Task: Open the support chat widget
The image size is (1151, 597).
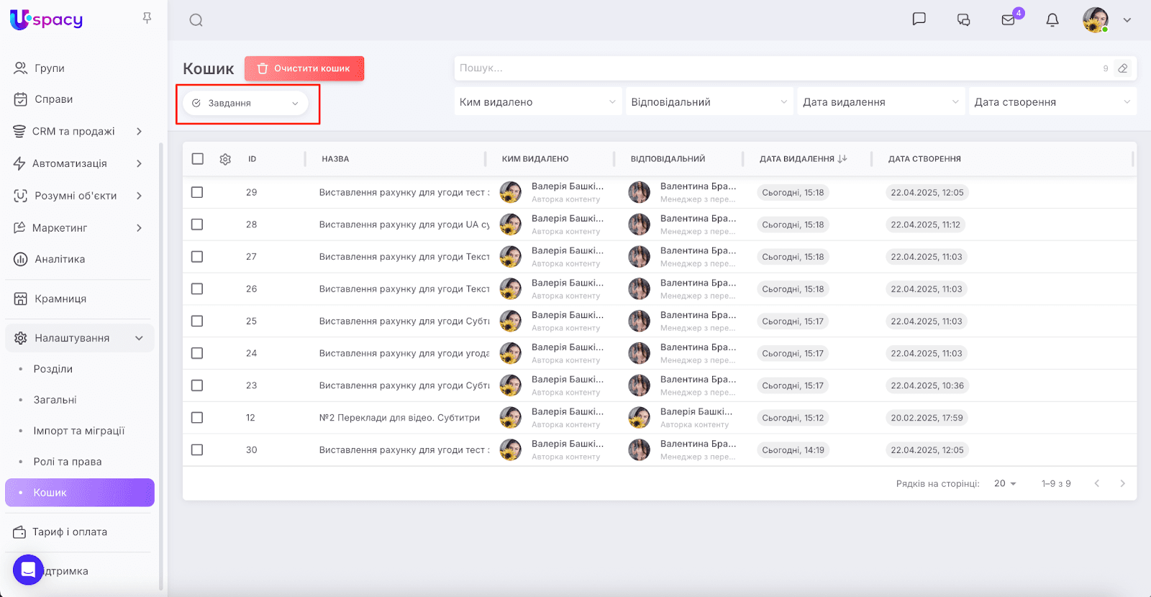Action: 28,570
